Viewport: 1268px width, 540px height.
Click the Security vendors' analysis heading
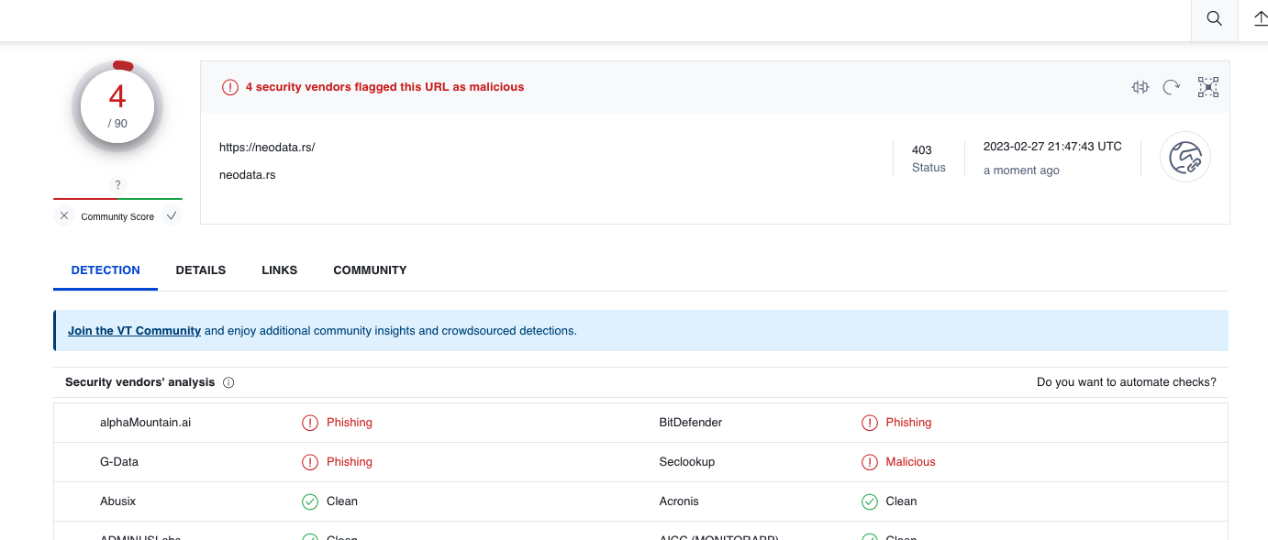click(x=140, y=382)
